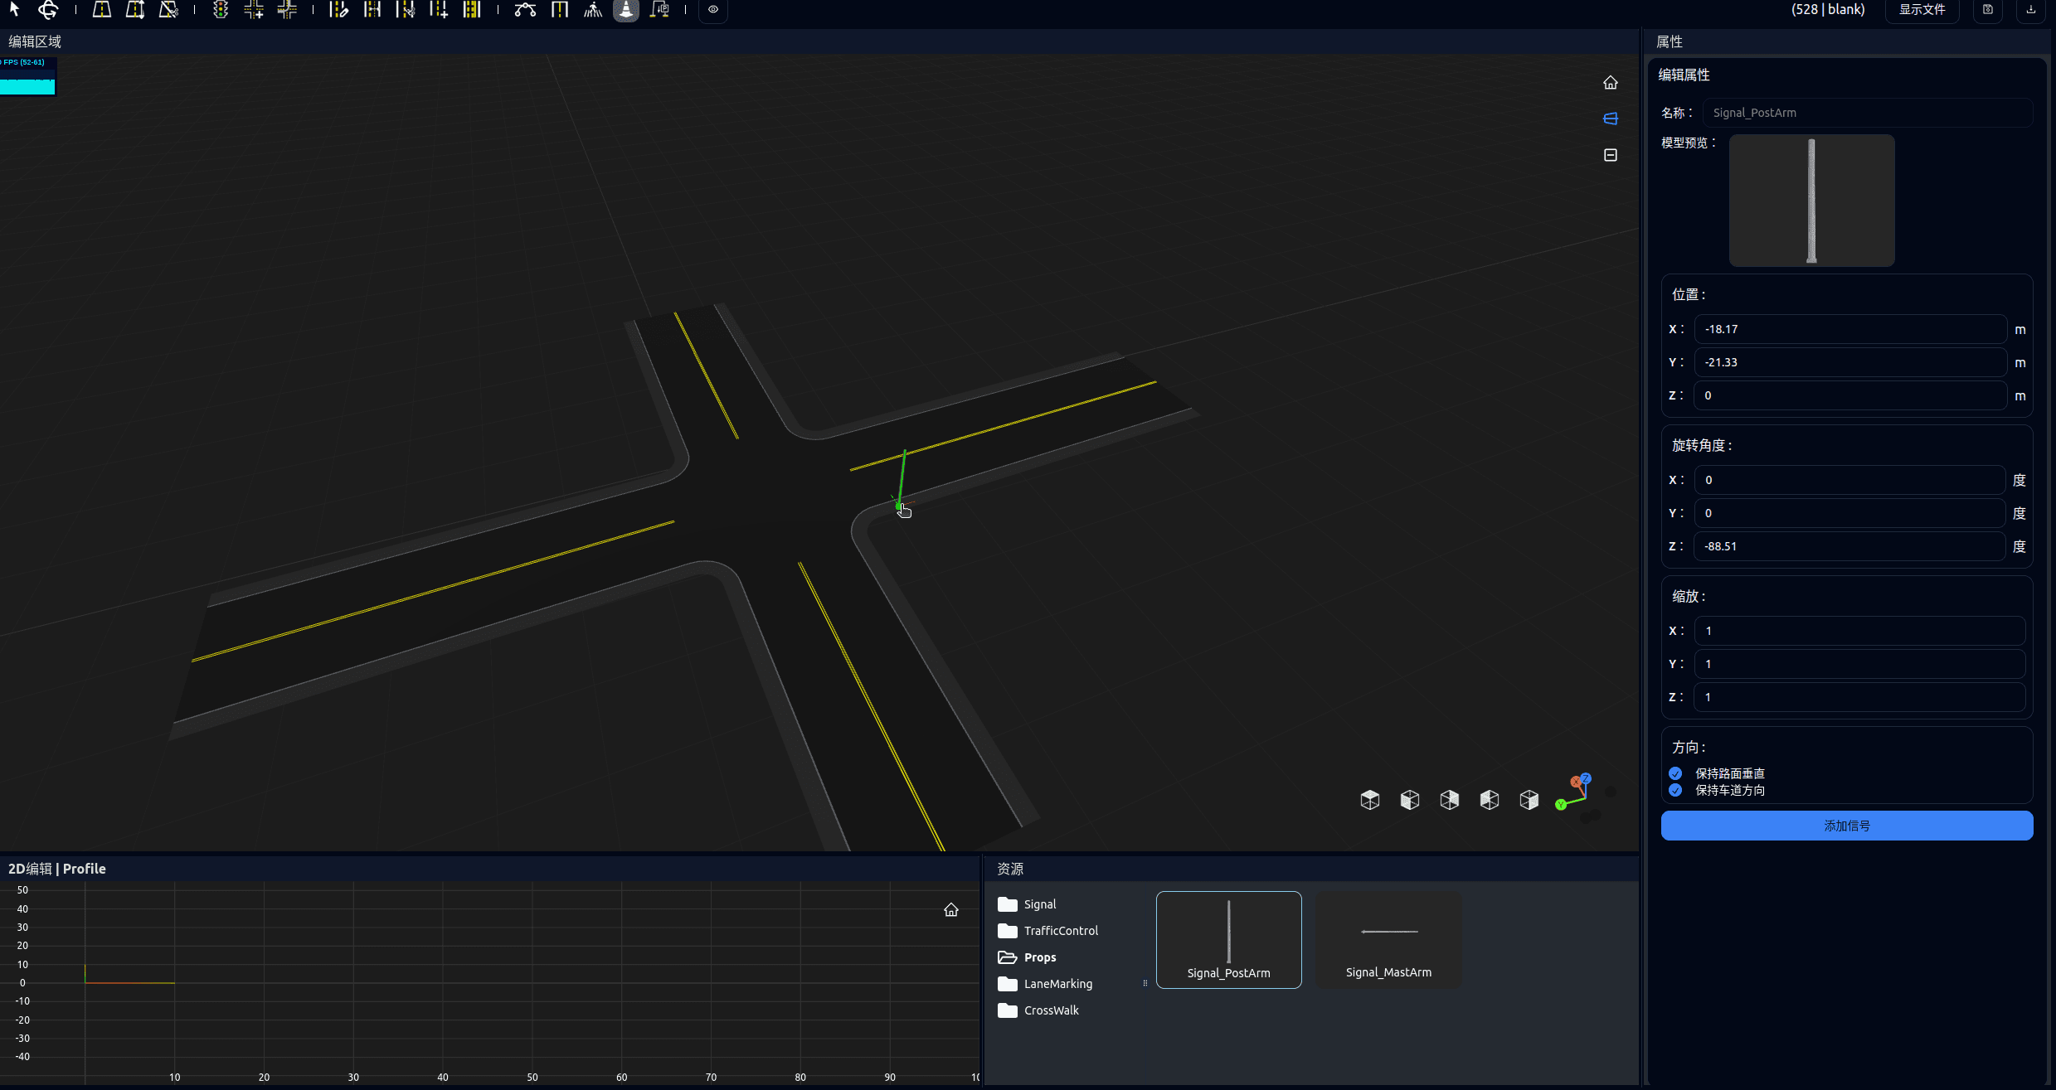Select the lane edit pencil tool
The width and height of the screenshot is (2056, 1090).
point(338,9)
